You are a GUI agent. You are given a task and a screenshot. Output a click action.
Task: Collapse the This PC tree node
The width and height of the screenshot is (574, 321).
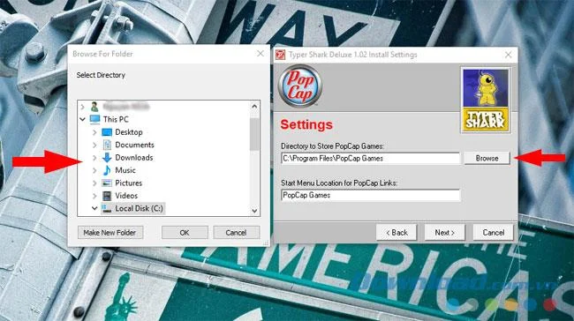coord(82,119)
